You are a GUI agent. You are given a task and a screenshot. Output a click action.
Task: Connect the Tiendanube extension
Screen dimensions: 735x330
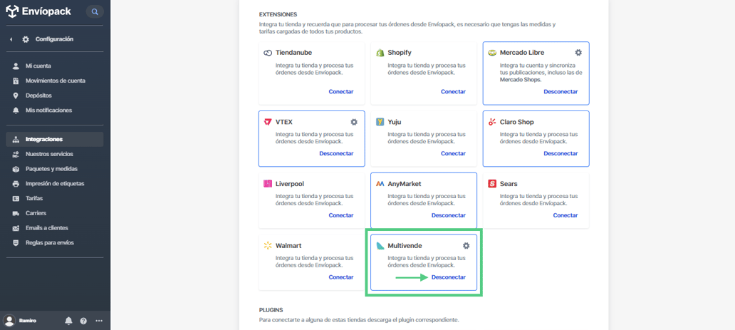click(340, 91)
